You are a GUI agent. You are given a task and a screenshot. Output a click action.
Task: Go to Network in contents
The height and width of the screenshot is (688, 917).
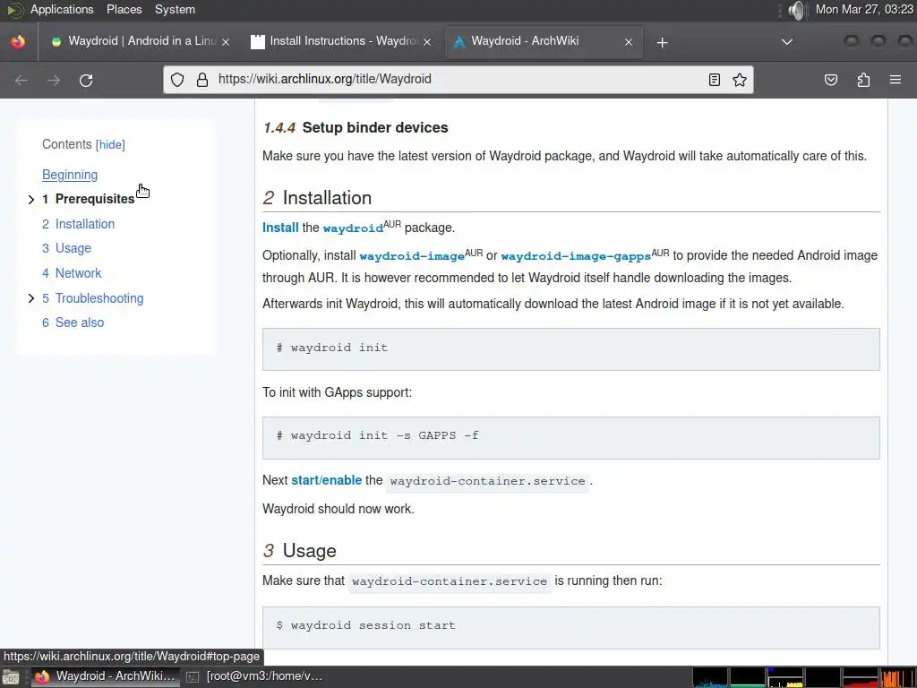(79, 273)
